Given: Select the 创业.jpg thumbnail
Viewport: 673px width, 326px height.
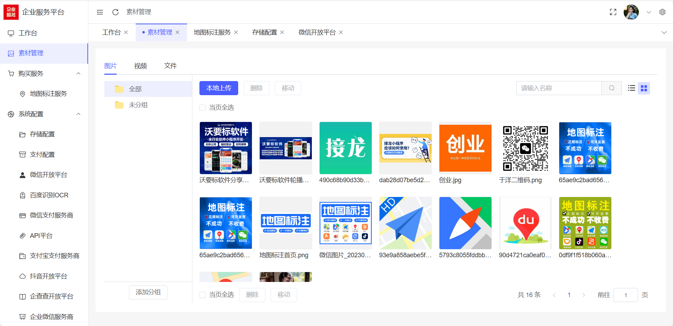Looking at the screenshot, I should point(465,148).
